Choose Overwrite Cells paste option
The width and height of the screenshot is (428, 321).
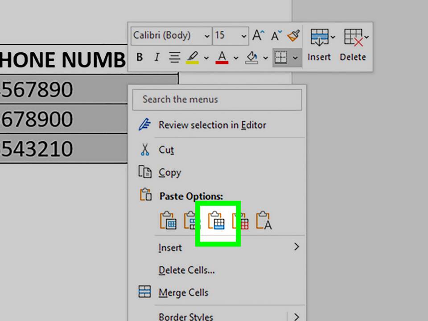tap(240, 220)
